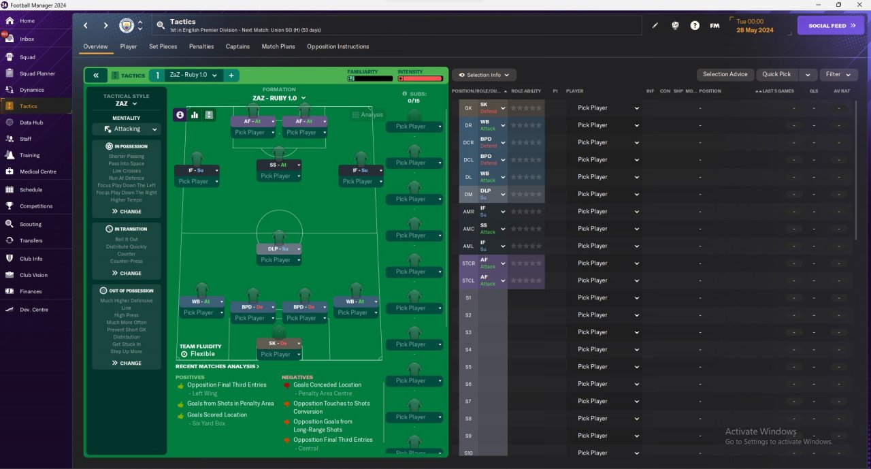Select the bar-chart pitch view toggle
Viewport: 871px width, 469px height.
pos(195,115)
